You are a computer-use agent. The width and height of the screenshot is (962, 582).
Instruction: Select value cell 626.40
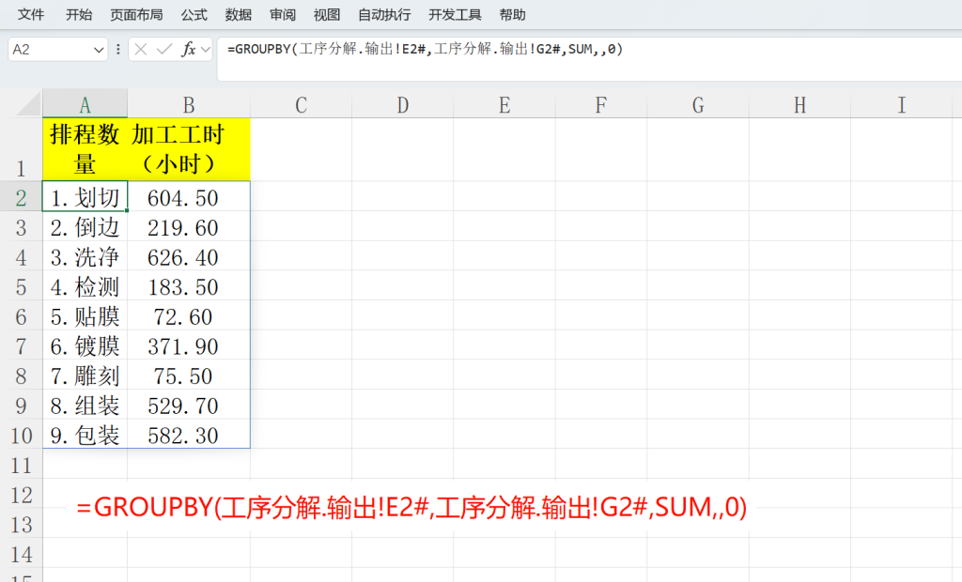pos(189,255)
